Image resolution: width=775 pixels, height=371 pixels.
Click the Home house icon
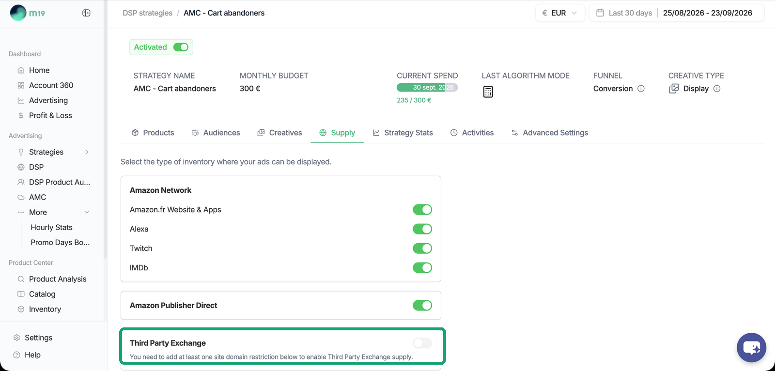[21, 70]
